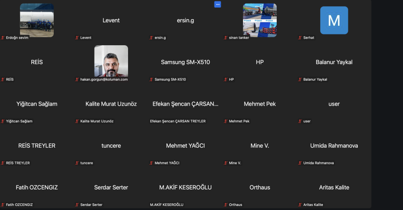The image size is (403, 210).
Task: Click muted mic icon beside Umida Rahmanova label
Action: click(300, 163)
